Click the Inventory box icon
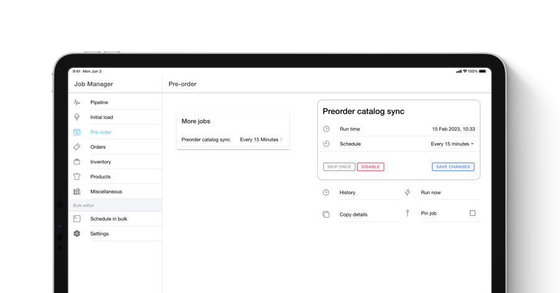Image resolution: width=560 pixels, height=293 pixels. coord(77,162)
